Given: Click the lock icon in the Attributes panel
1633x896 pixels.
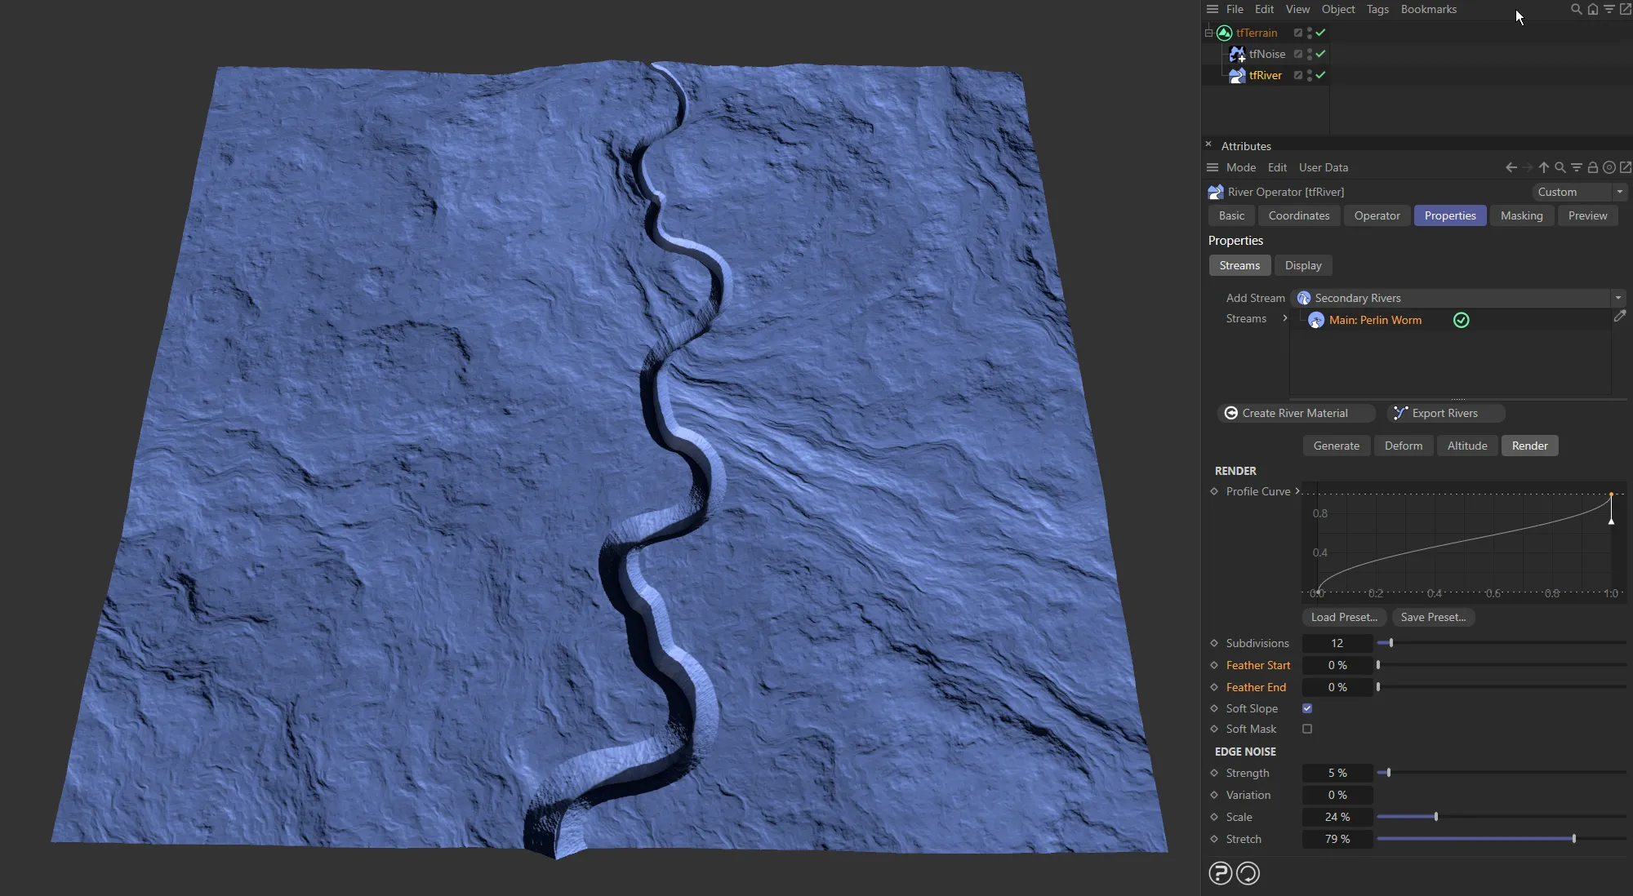Looking at the screenshot, I should click(1592, 167).
